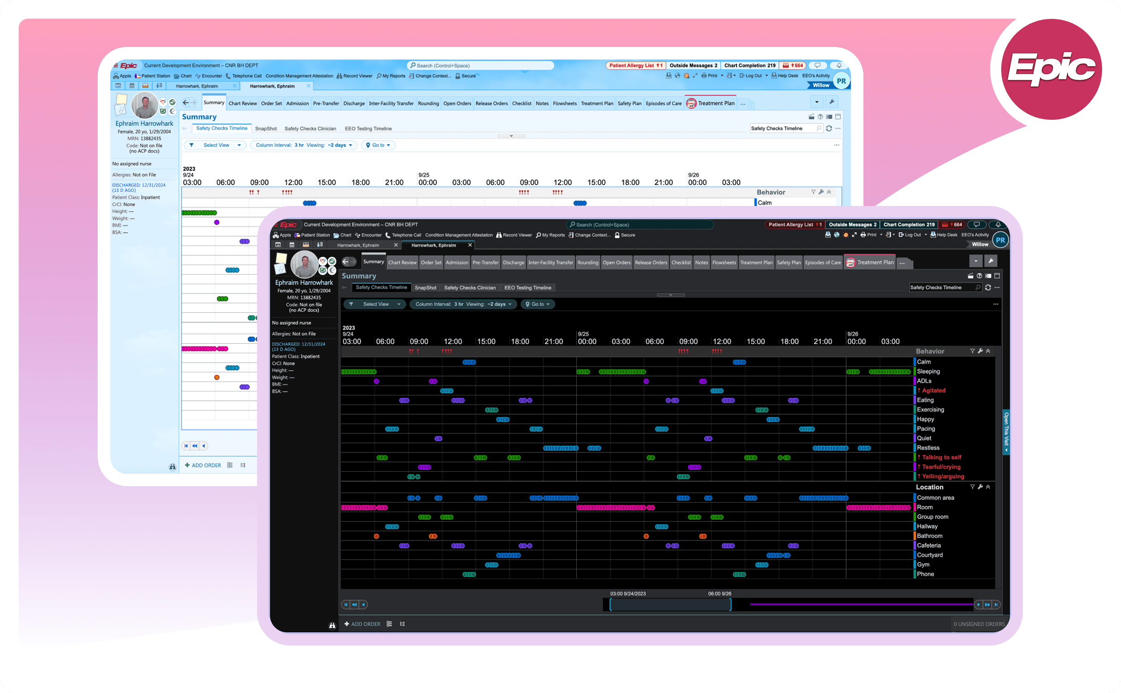Screen dimensions: 1121x693
Task: Open Select View dropdown in dark window
Action: click(376, 304)
